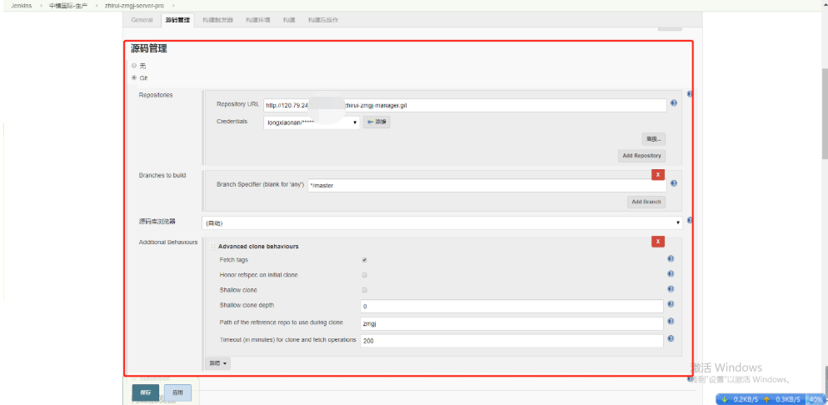
Task: Delete the branch specifier with red X
Action: click(x=658, y=174)
